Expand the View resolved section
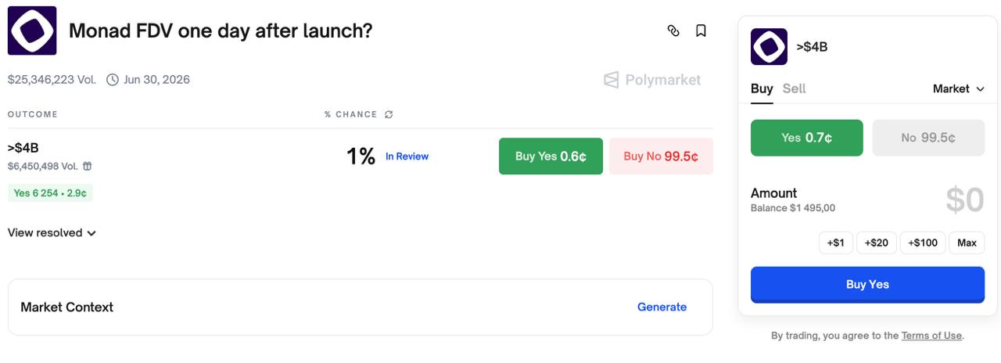 [x=52, y=232]
